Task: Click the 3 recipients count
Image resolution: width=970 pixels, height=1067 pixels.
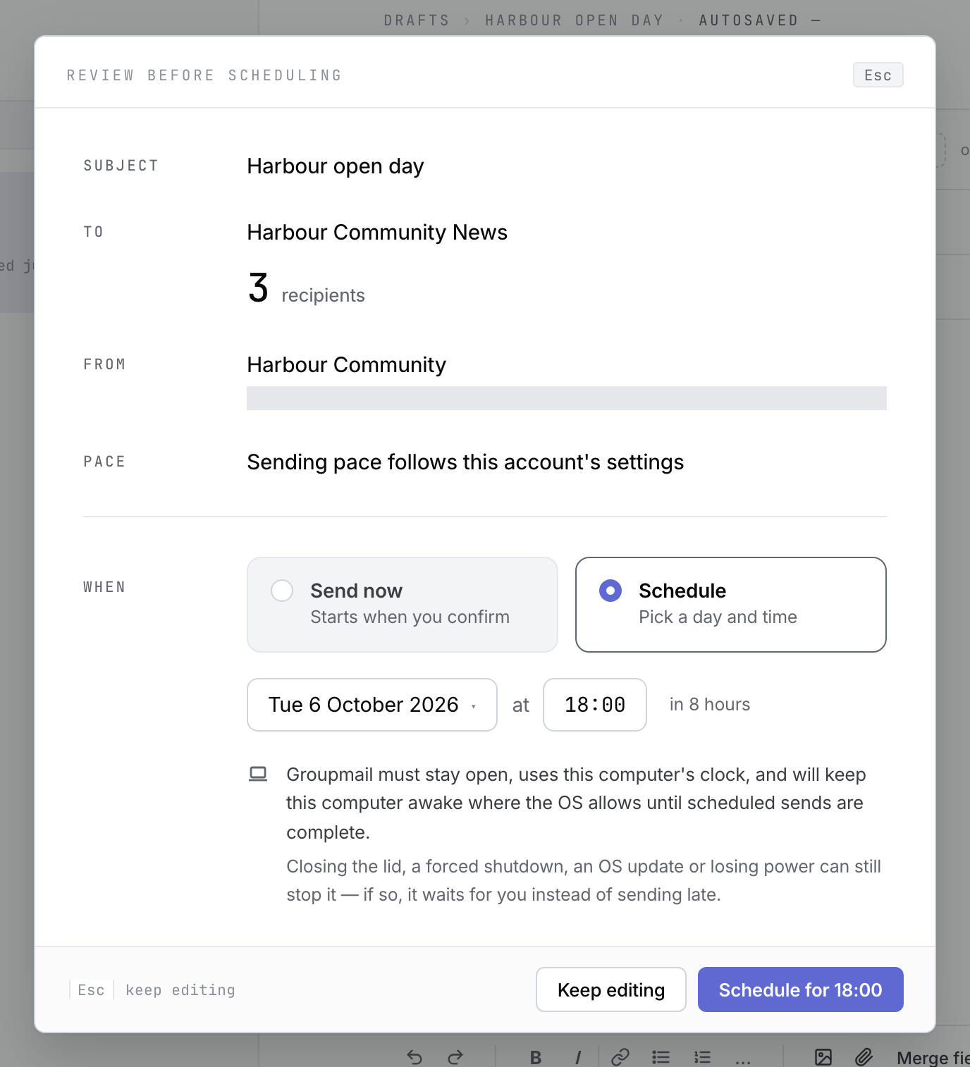Action: (307, 289)
